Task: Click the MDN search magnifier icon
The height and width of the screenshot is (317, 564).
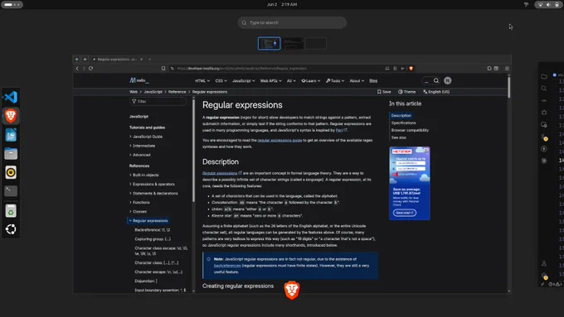Action: click(x=436, y=81)
